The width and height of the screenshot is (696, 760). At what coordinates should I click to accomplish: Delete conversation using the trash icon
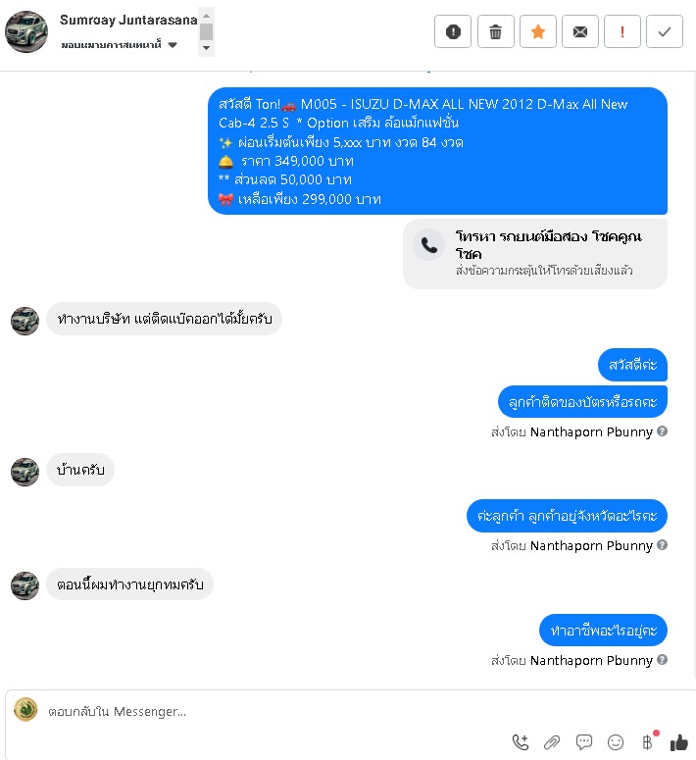pyautogui.click(x=495, y=32)
